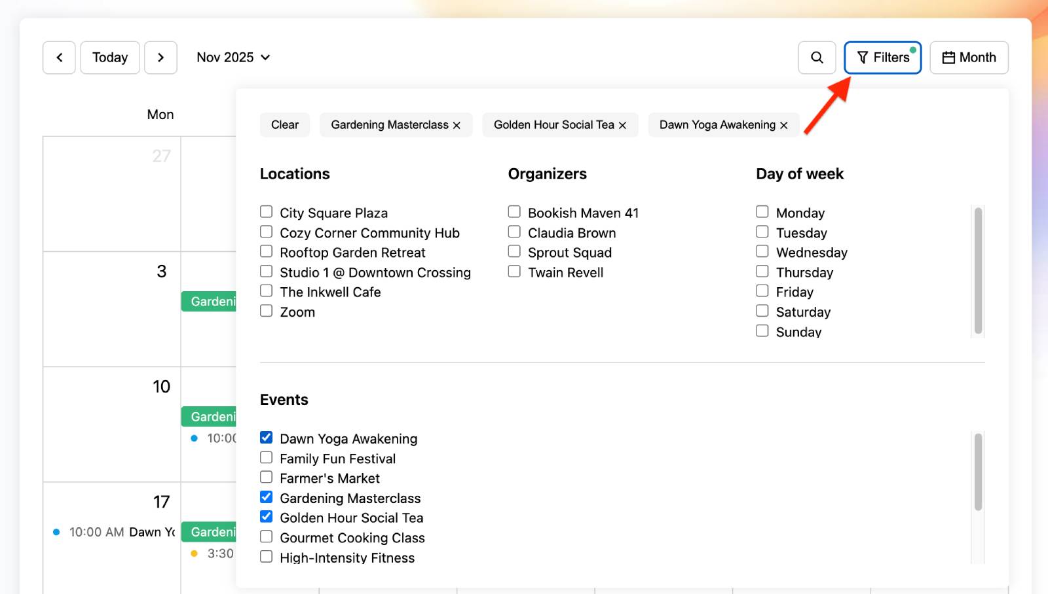Remove the Dawn Yoga Awakening filter chip
The height and width of the screenshot is (594, 1048).
pos(783,126)
